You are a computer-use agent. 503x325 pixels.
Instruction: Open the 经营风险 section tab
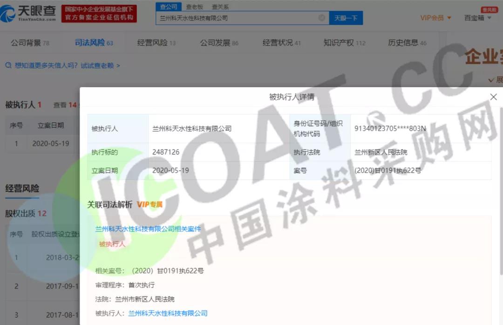point(156,43)
